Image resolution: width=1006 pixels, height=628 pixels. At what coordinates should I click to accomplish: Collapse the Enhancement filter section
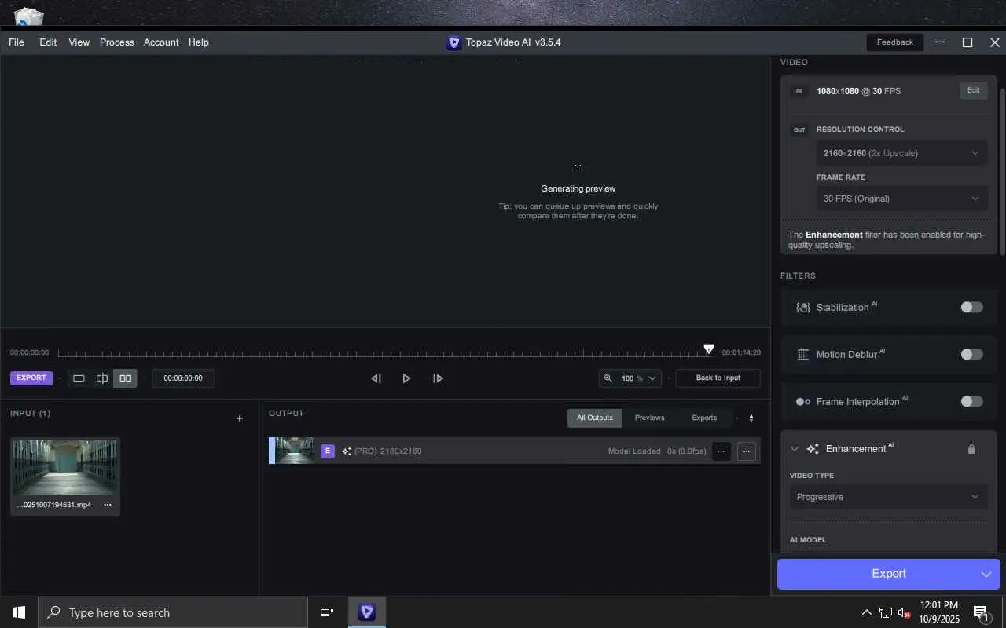[x=795, y=449]
